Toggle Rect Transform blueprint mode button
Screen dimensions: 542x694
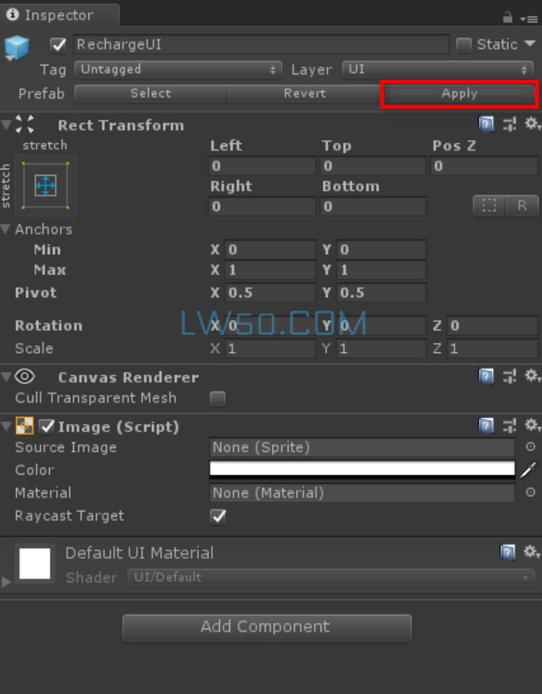click(x=489, y=206)
